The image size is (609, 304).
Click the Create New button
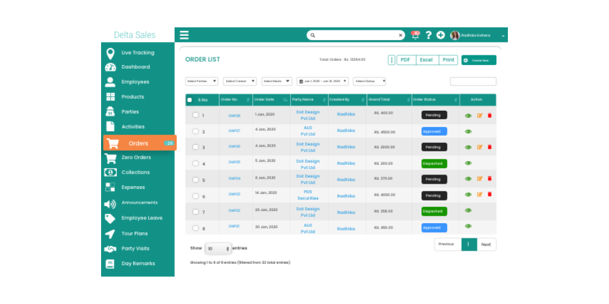click(479, 60)
